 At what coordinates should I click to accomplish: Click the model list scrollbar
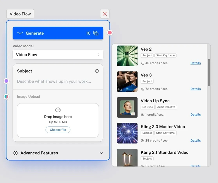[x=209, y=72]
